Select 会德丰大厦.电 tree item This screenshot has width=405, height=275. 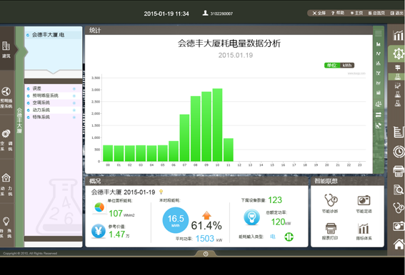point(48,35)
